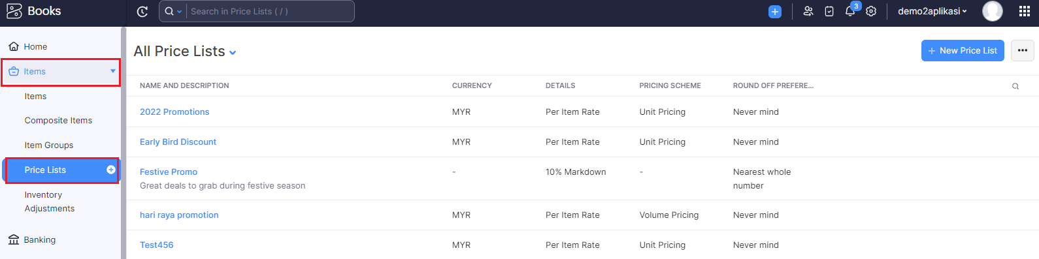Image resolution: width=1039 pixels, height=259 pixels.
Task: Click the user profile avatar
Action: point(993,11)
